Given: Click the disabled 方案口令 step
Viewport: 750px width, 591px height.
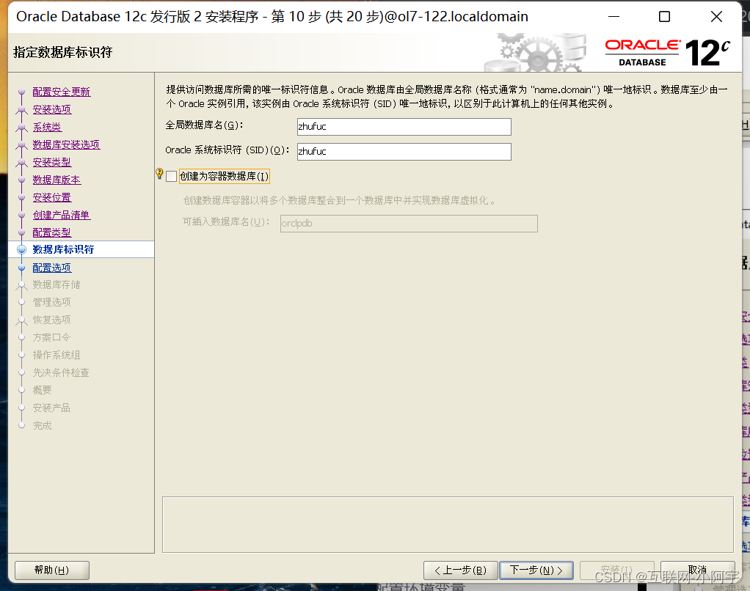Looking at the screenshot, I should 51,337.
